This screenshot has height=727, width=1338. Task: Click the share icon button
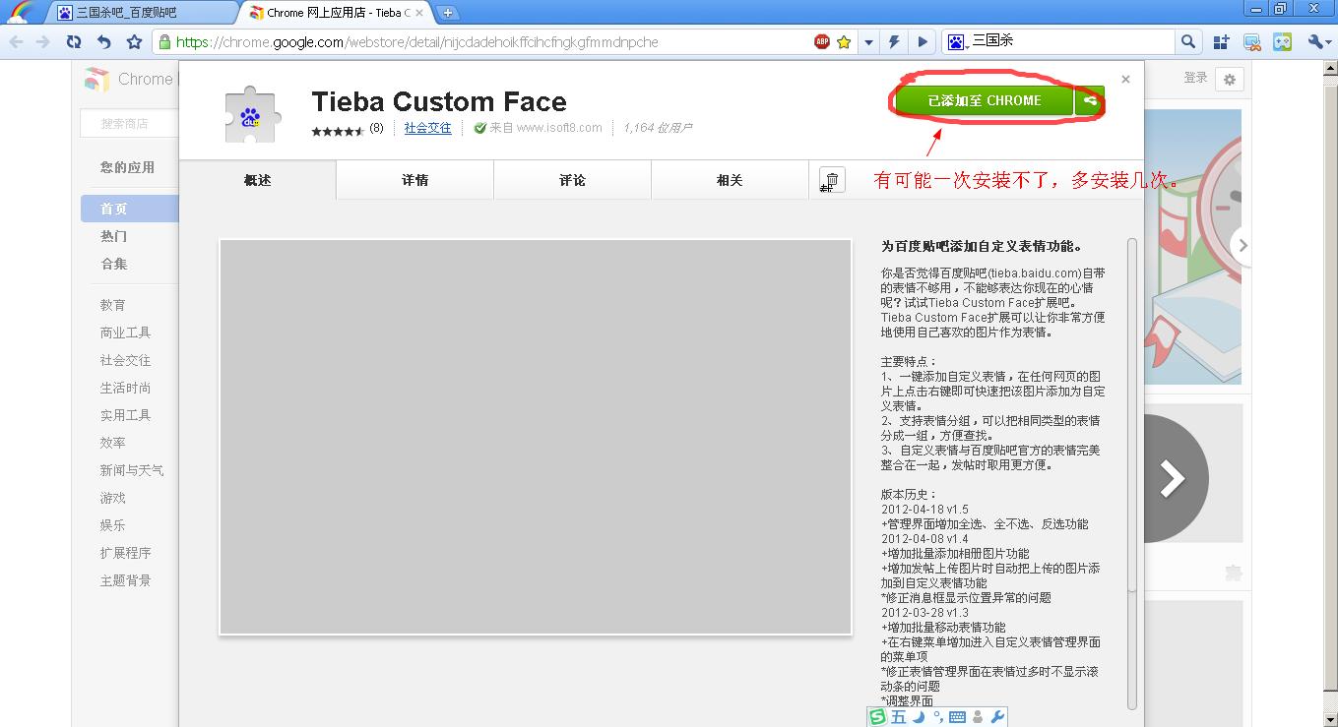[x=1089, y=100]
